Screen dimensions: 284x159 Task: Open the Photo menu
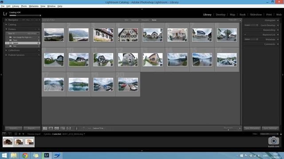coord(24,6)
